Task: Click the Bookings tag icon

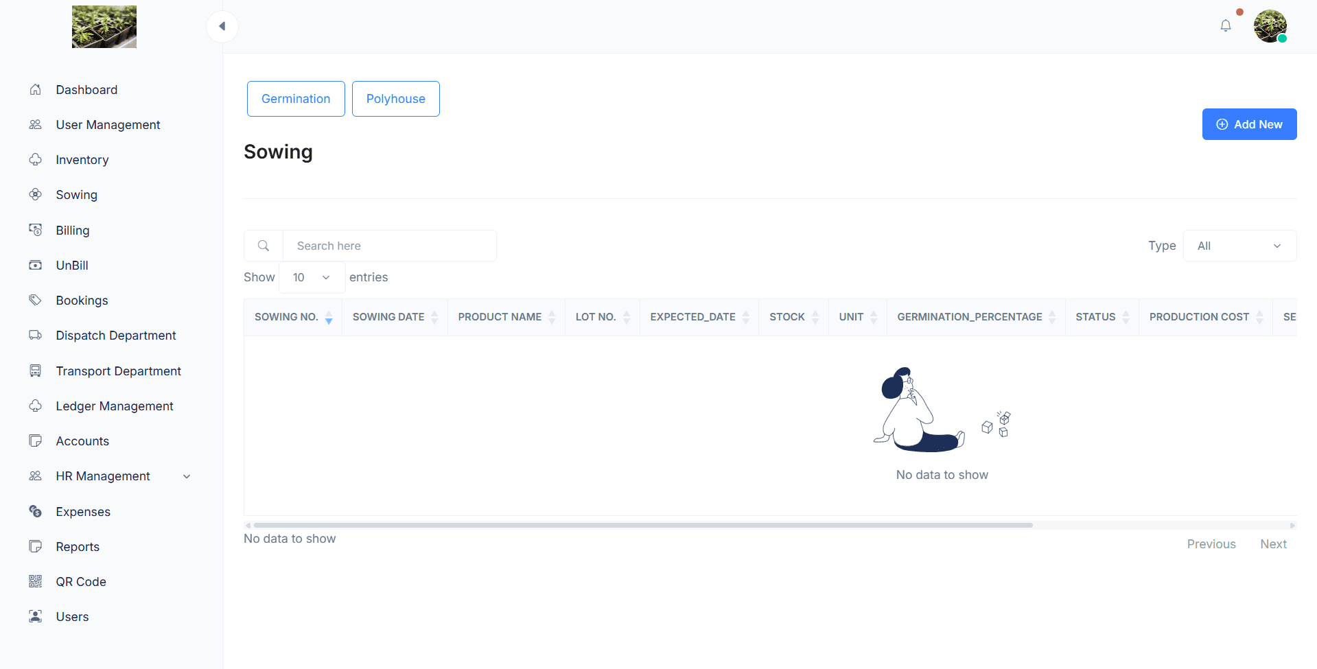Action: 36,301
